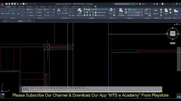Choose the Array command
Viewport: 181px width, 101px height.
pos(47,15)
